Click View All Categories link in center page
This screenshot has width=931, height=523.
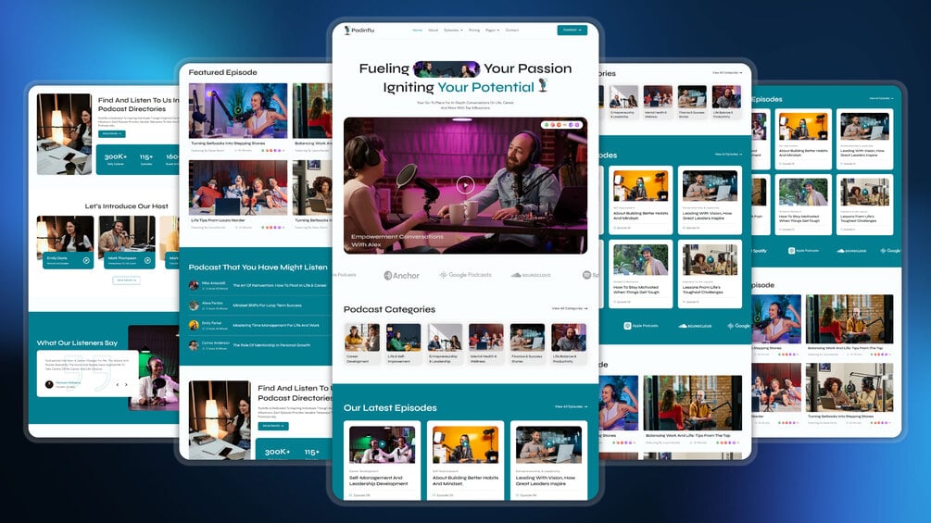(x=570, y=308)
